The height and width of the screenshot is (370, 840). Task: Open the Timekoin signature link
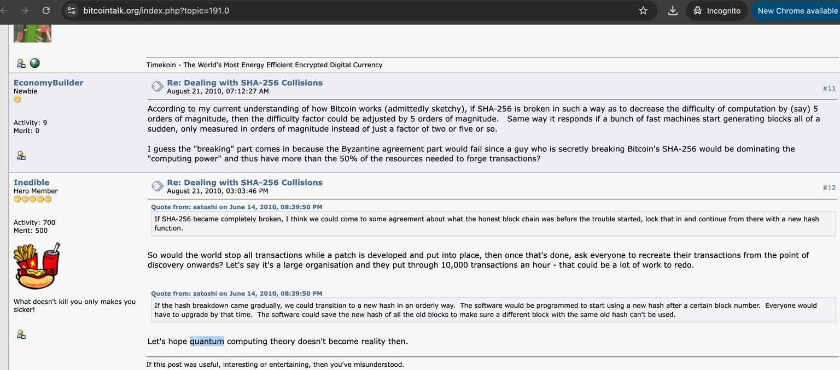pyautogui.click(x=264, y=64)
